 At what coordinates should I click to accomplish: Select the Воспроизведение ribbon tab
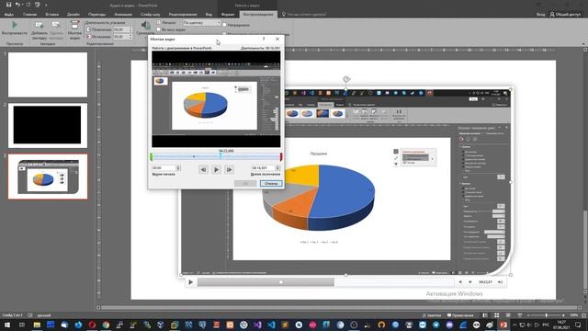coord(258,15)
